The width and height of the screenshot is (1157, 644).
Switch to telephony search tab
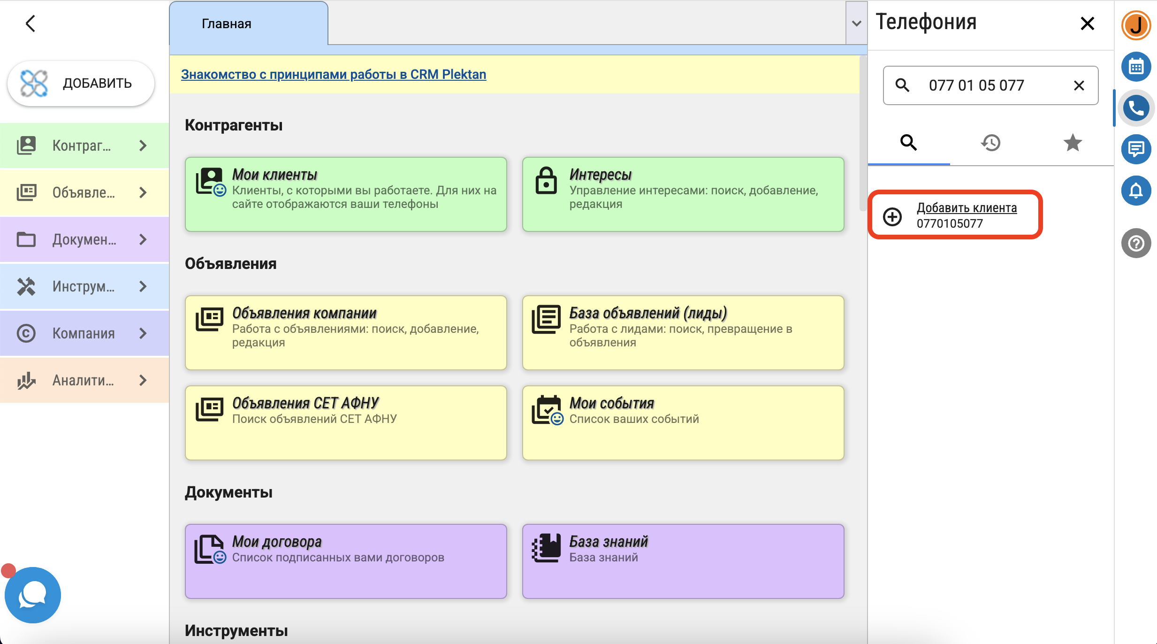click(908, 143)
